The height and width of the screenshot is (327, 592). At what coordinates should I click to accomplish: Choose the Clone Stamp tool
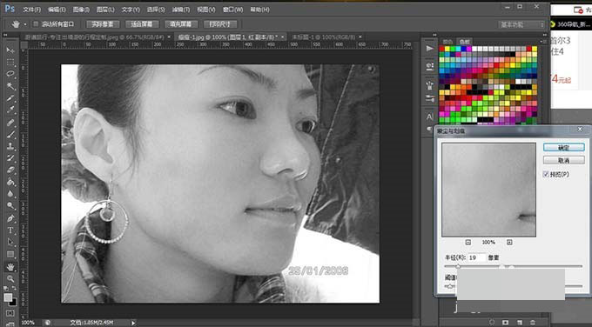(10, 146)
